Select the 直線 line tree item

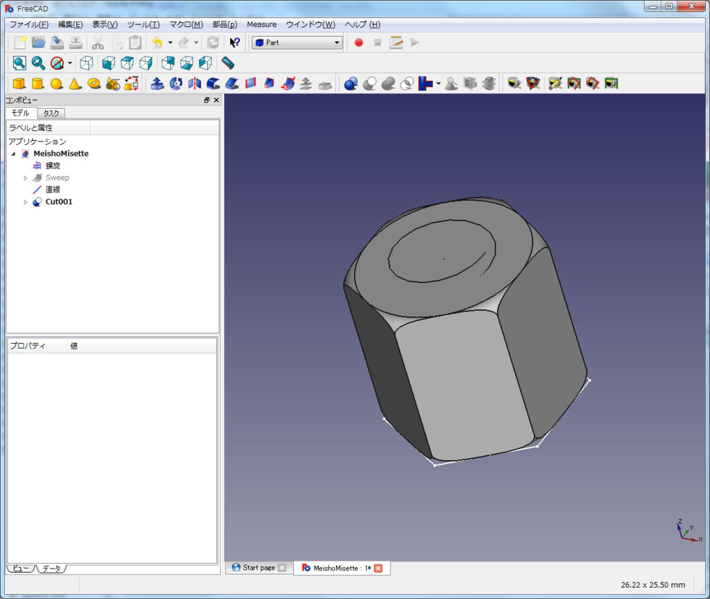point(53,190)
